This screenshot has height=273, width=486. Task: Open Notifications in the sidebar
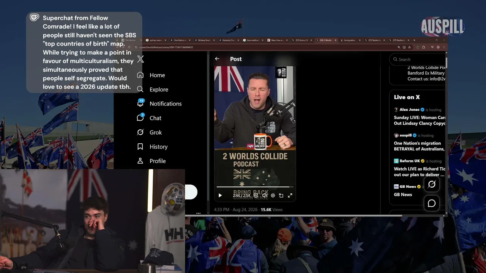coord(159,104)
